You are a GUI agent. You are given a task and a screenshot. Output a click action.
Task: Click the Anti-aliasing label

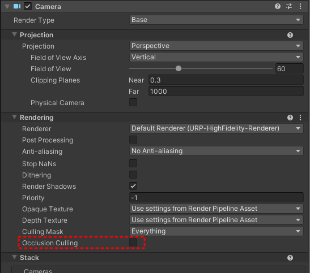(43, 151)
